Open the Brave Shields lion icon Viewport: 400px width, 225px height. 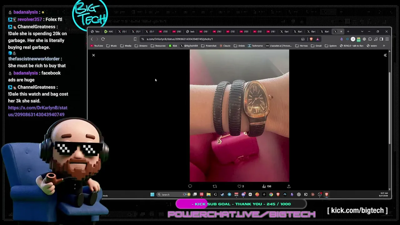click(311, 39)
